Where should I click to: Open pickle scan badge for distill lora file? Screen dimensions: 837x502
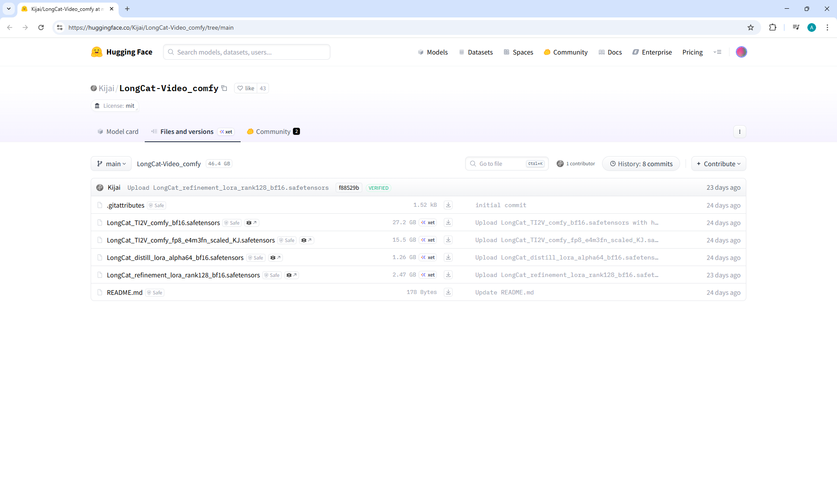(275, 258)
